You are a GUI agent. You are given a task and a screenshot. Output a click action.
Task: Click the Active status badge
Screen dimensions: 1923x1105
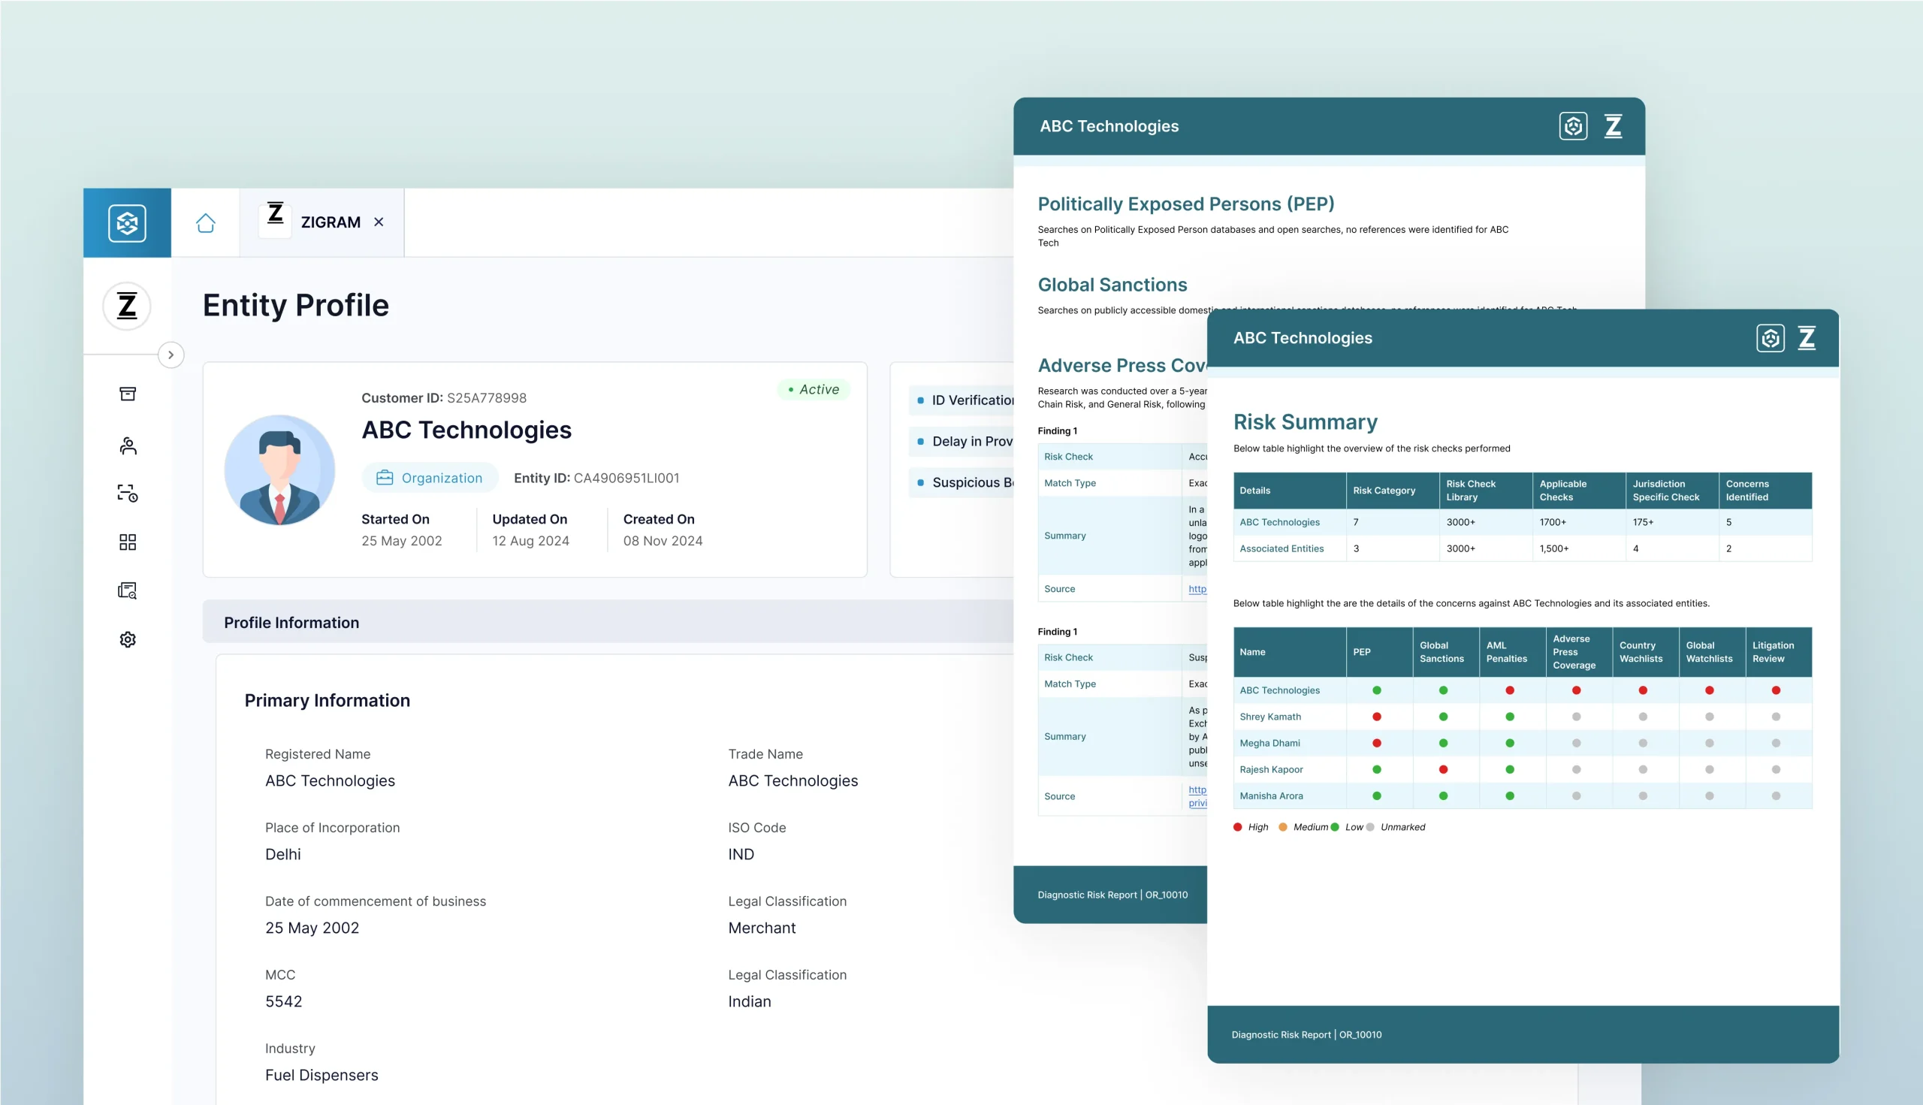click(814, 389)
